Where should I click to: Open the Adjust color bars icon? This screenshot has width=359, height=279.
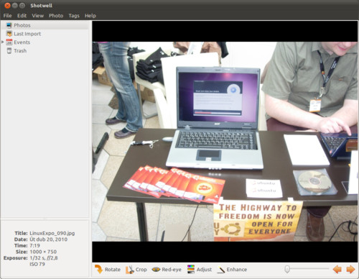pyautogui.click(x=191, y=270)
